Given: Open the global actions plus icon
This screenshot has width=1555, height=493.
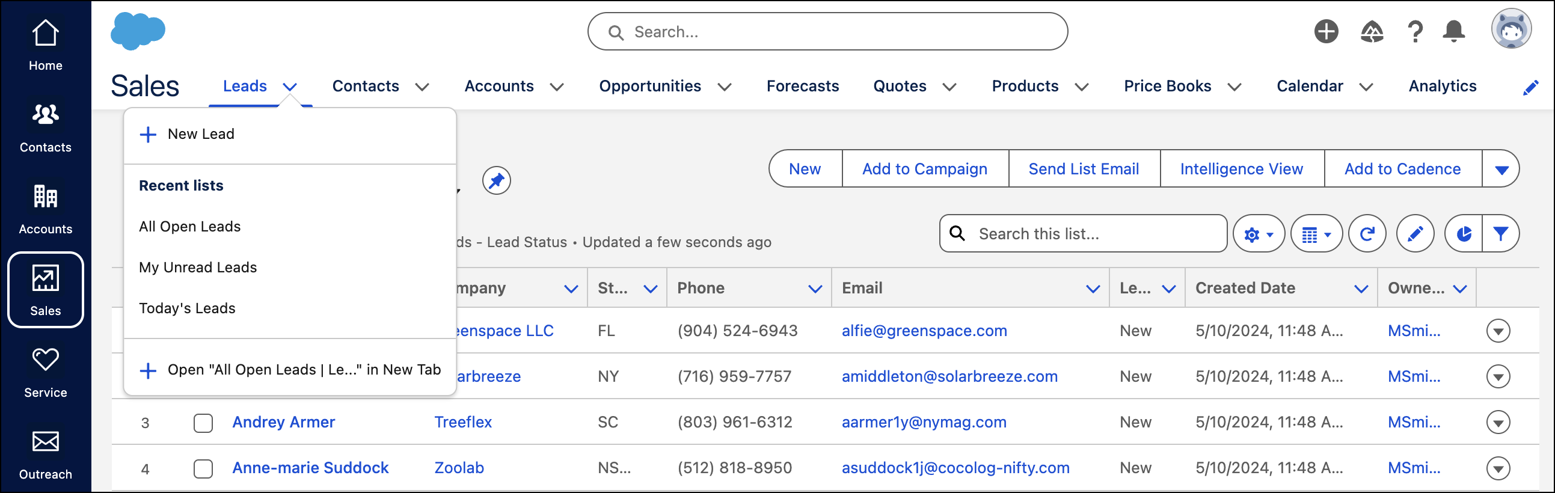Looking at the screenshot, I should [1327, 31].
